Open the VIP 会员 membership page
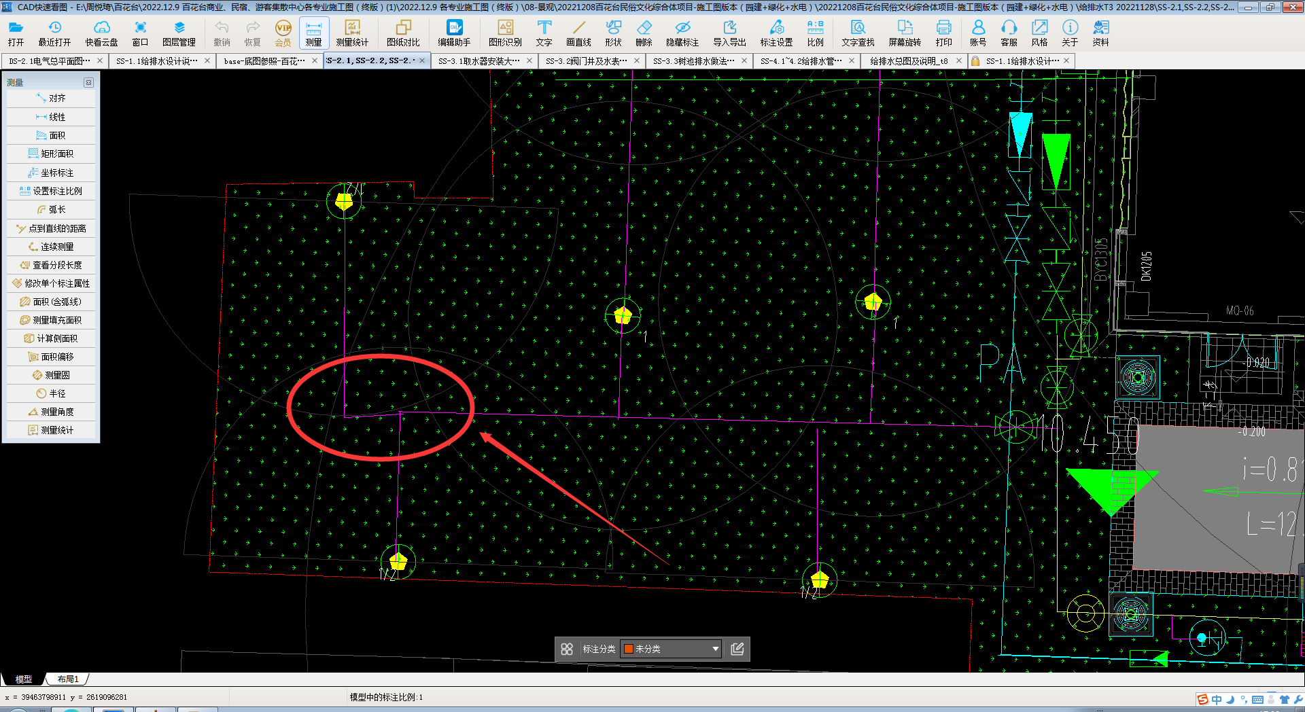 (x=283, y=33)
